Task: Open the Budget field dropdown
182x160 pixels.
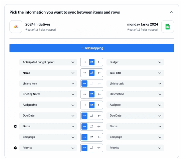Action: (x=135, y=62)
